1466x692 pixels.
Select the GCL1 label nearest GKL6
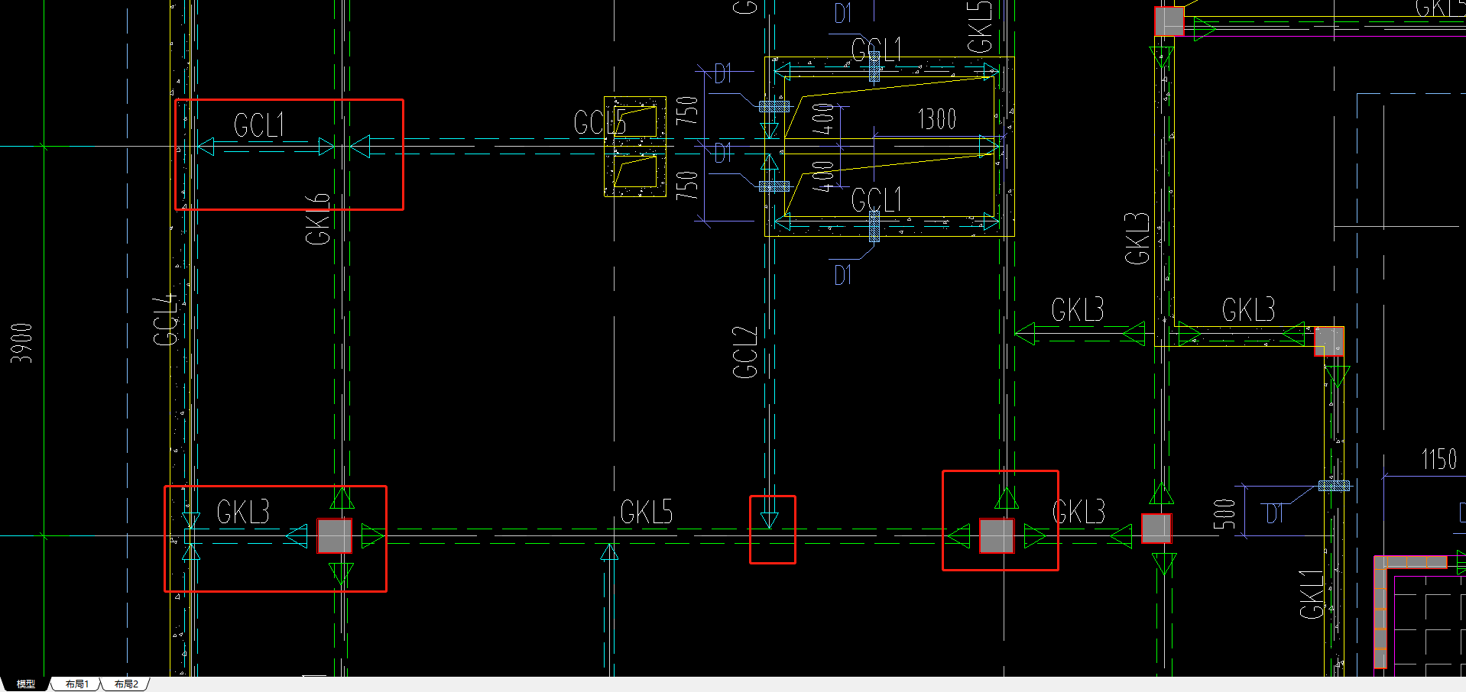(259, 125)
